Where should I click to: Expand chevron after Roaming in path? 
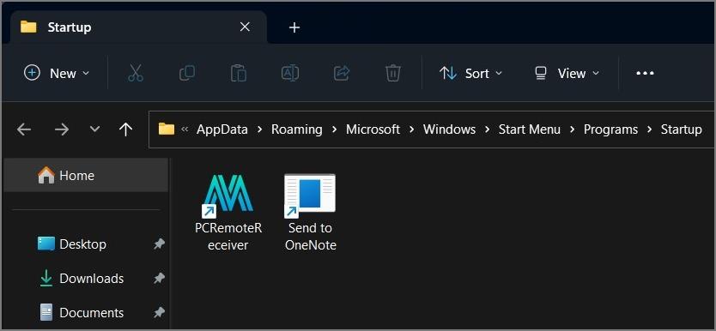click(334, 129)
